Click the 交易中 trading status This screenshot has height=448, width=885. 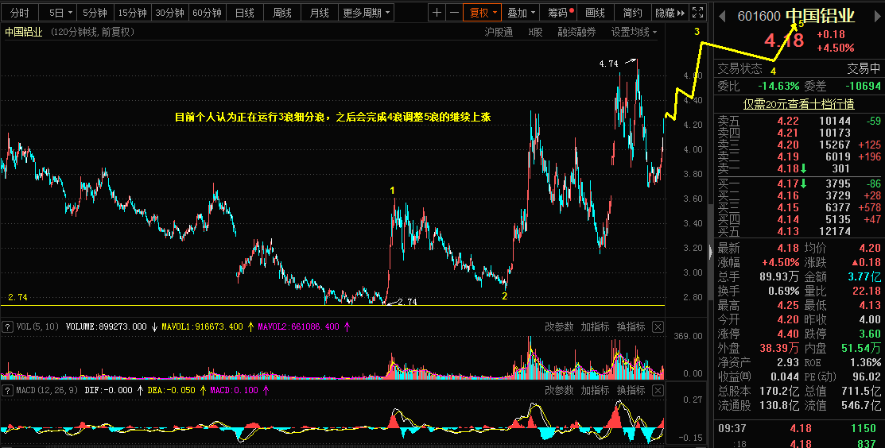864,69
